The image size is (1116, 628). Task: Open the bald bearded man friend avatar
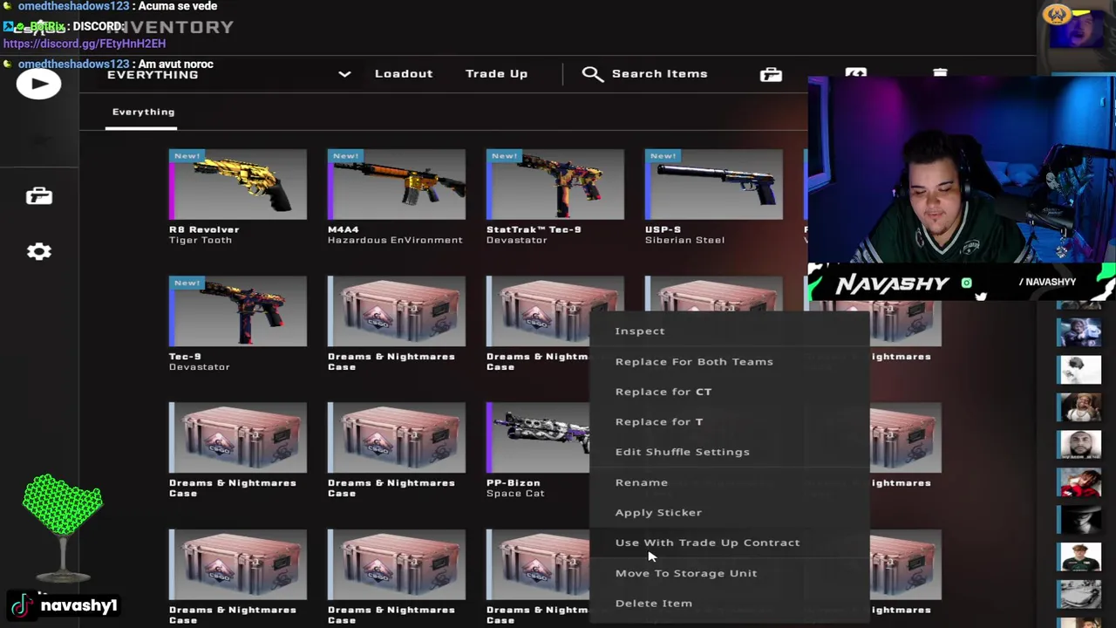[x=1079, y=445]
